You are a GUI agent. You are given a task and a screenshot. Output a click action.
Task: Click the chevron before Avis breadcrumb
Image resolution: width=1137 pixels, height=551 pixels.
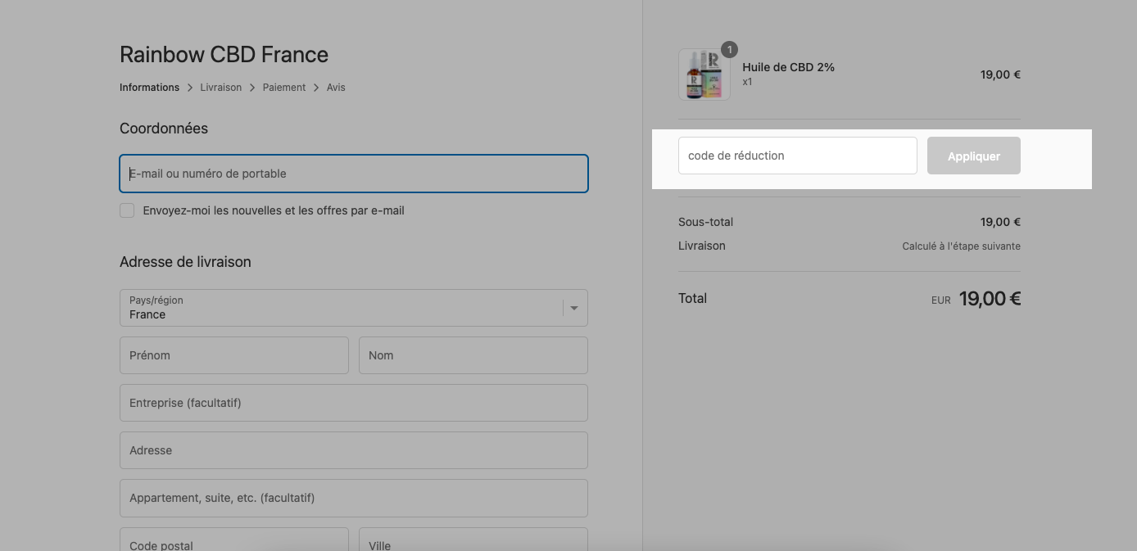click(316, 88)
